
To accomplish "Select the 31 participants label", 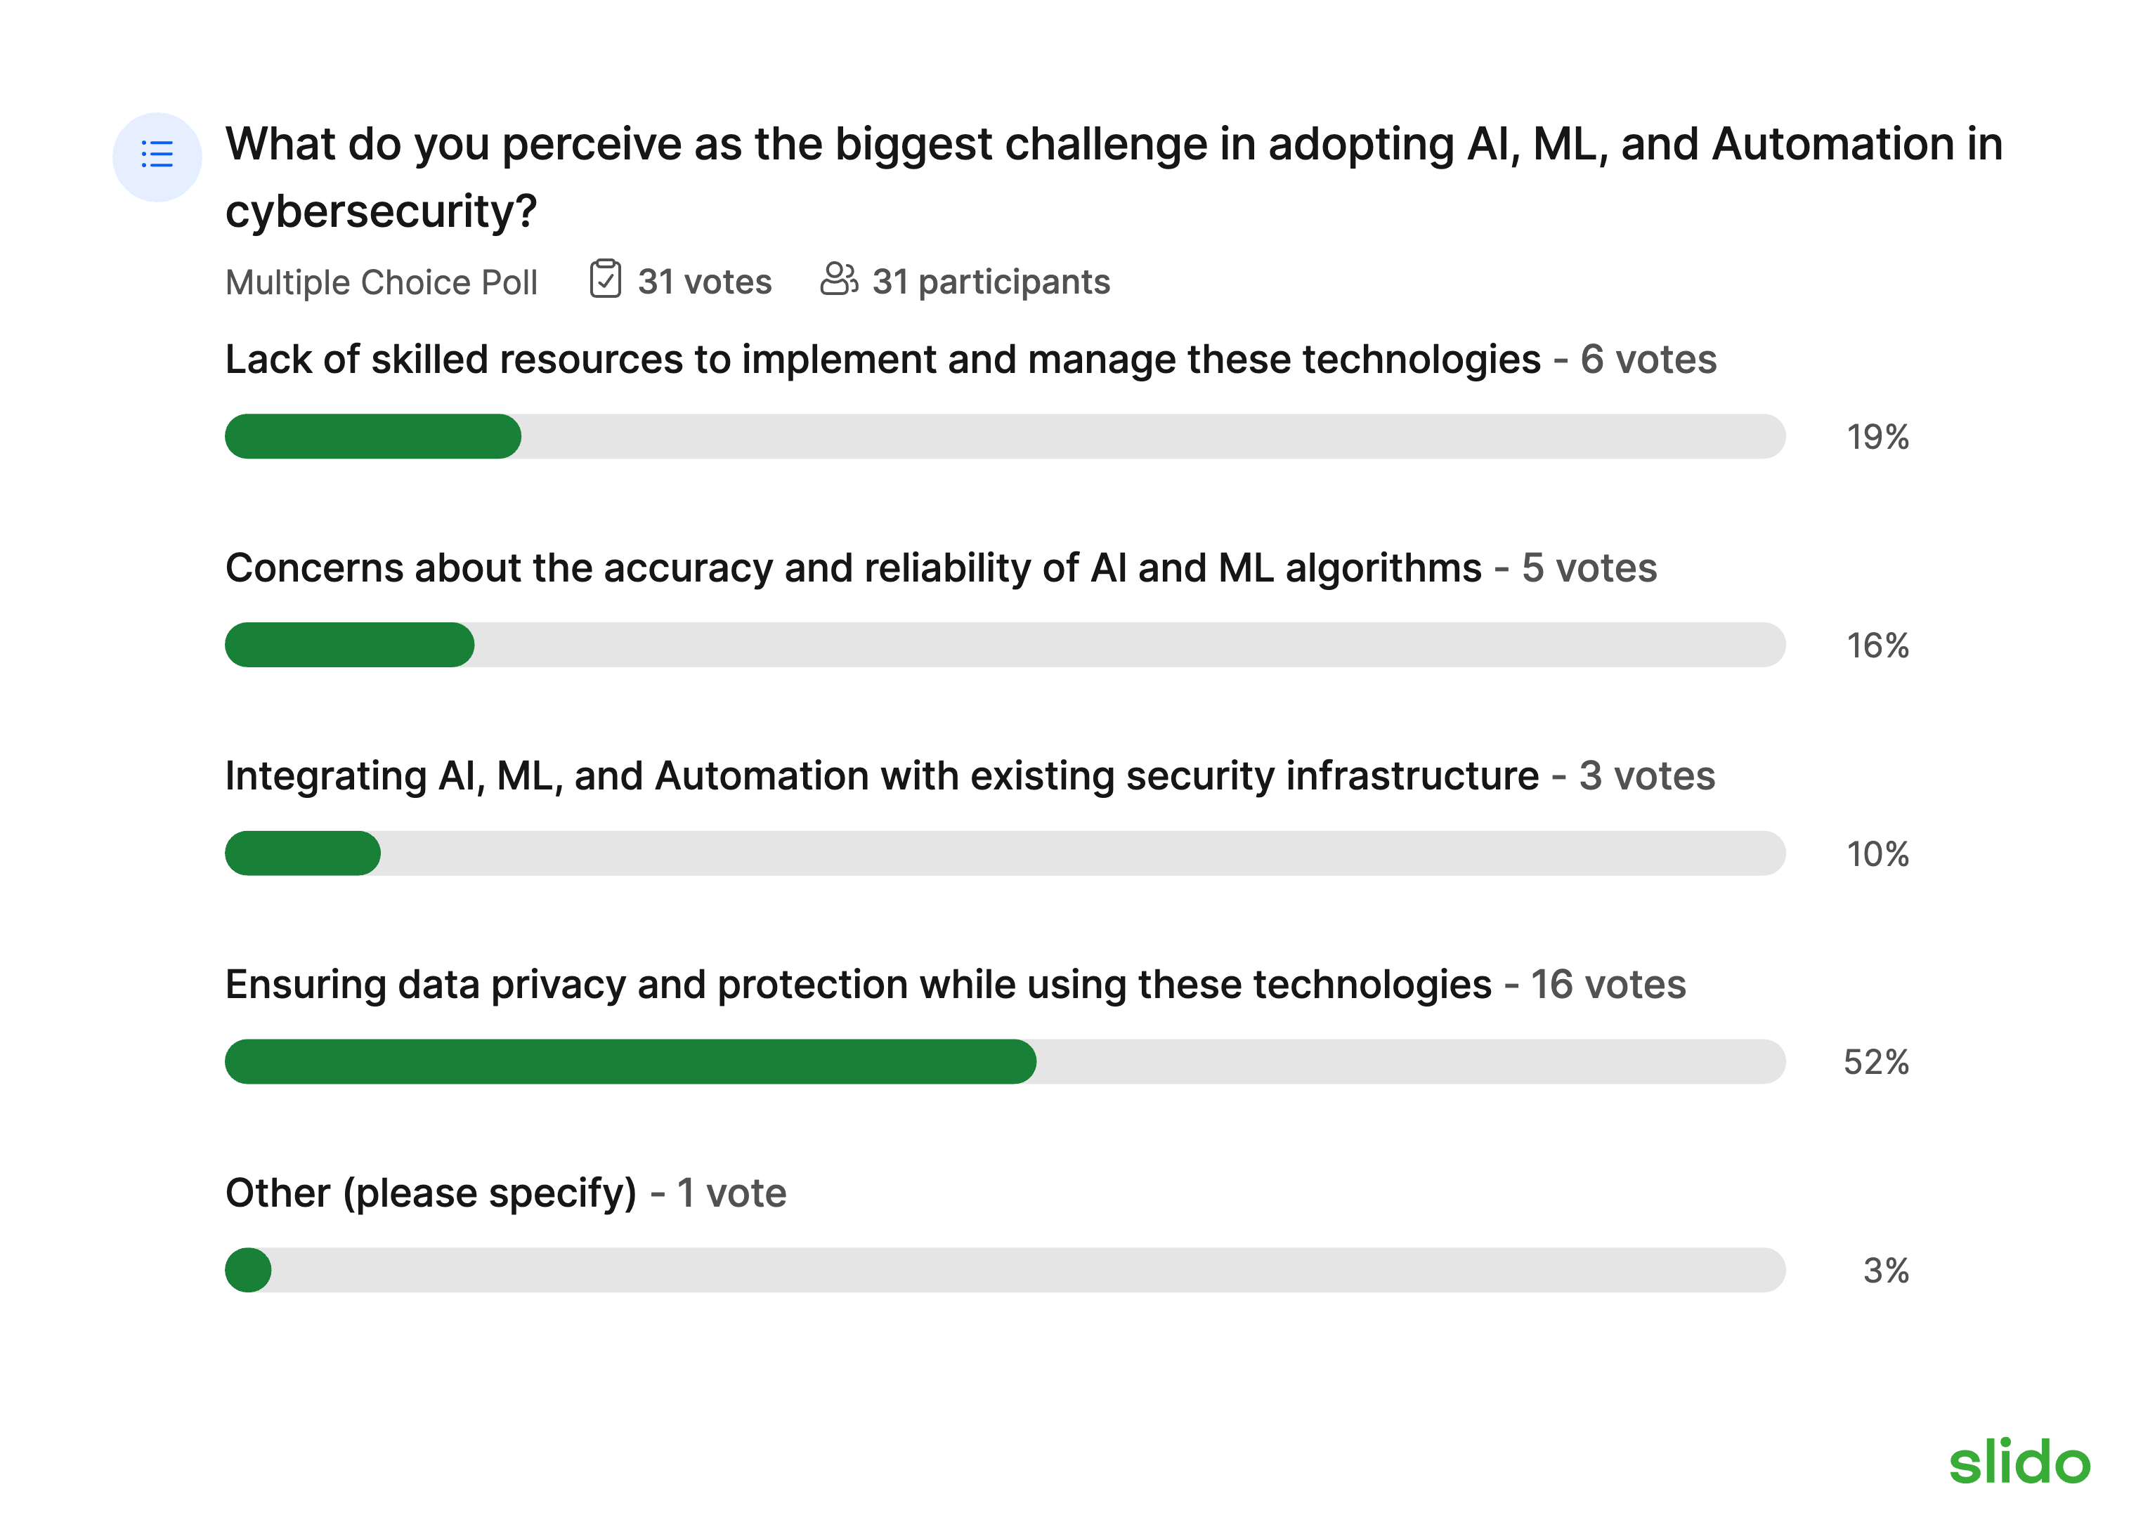I will pyautogui.click(x=991, y=282).
